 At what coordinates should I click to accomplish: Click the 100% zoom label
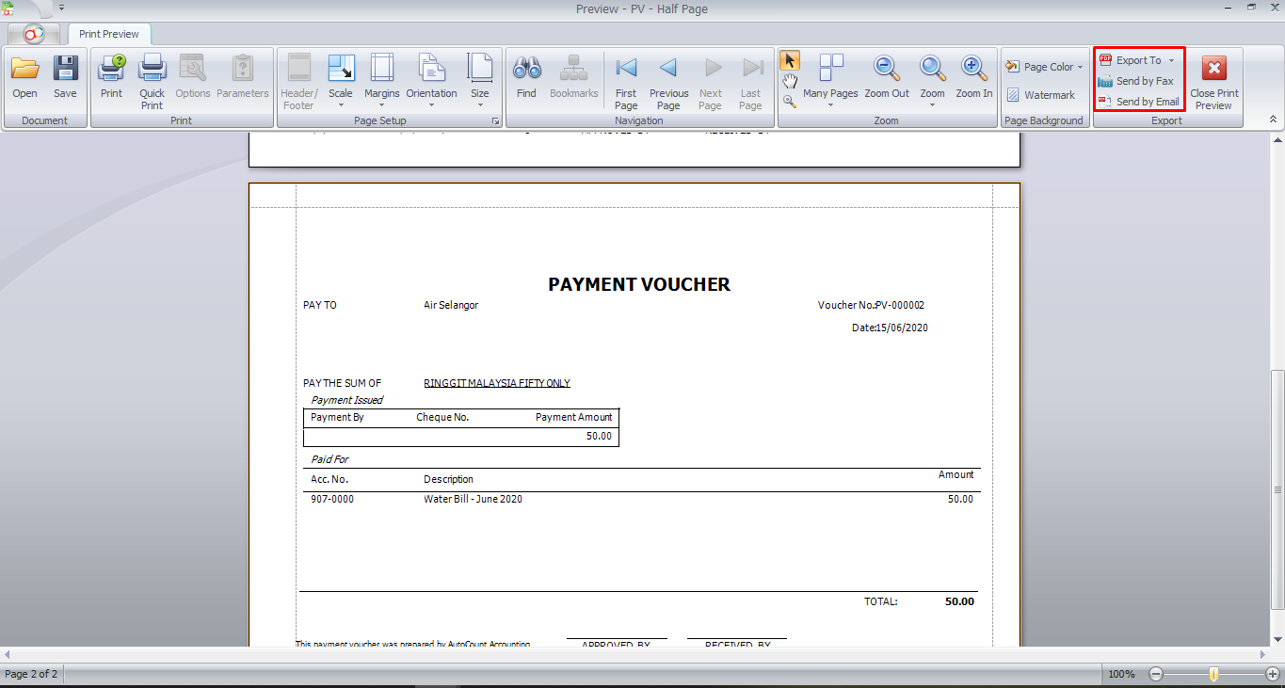pos(1121,674)
